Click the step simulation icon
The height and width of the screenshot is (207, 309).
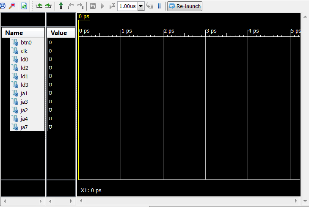click(x=150, y=6)
